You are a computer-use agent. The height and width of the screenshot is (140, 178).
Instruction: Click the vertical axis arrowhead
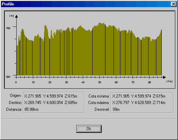(17, 16)
